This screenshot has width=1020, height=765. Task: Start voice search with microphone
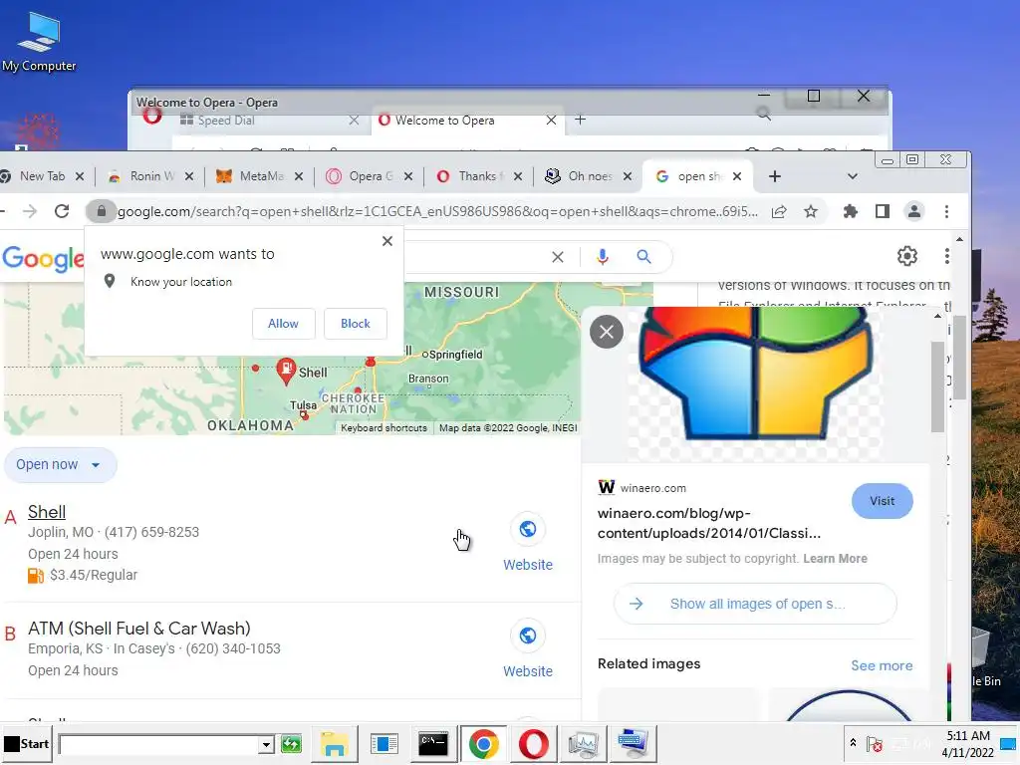pyautogui.click(x=603, y=257)
